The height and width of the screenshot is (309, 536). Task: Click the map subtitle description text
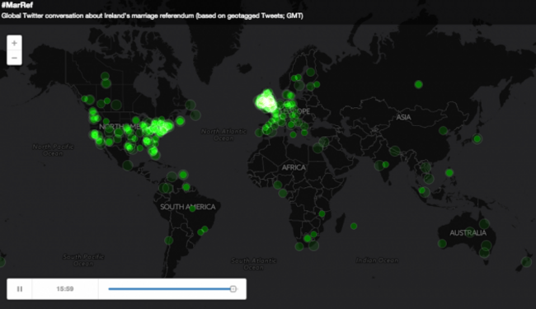[x=152, y=16]
